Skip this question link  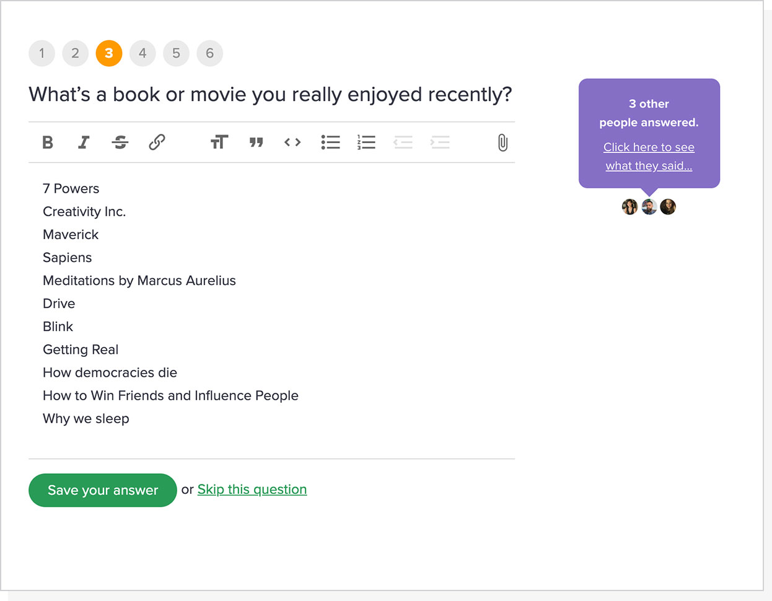click(252, 489)
